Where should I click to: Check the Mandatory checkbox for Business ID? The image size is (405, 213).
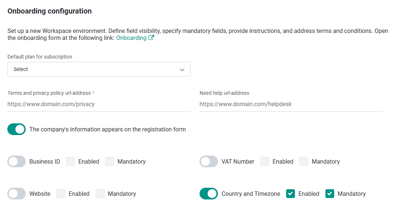pos(109,161)
